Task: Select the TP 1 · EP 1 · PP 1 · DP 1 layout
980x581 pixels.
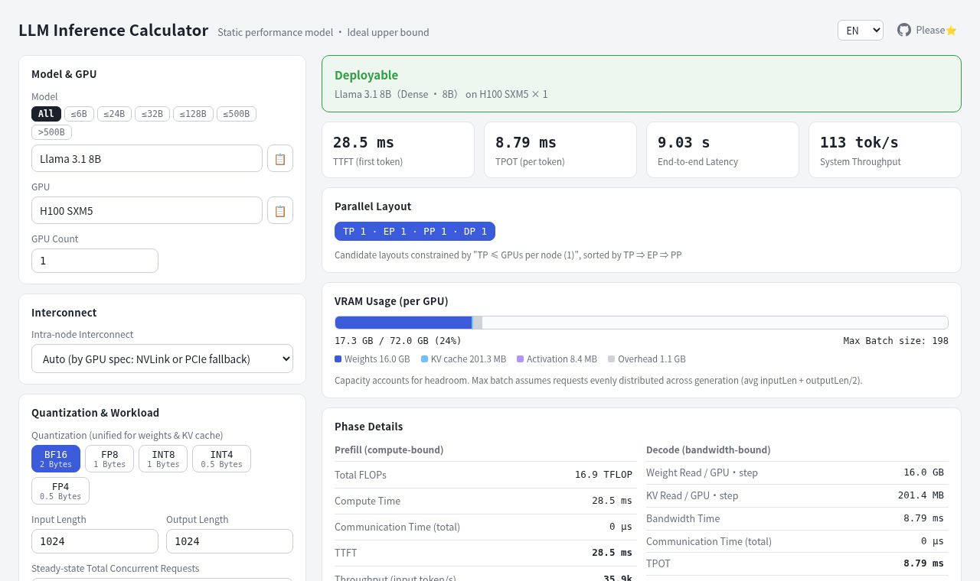Action: pos(415,231)
